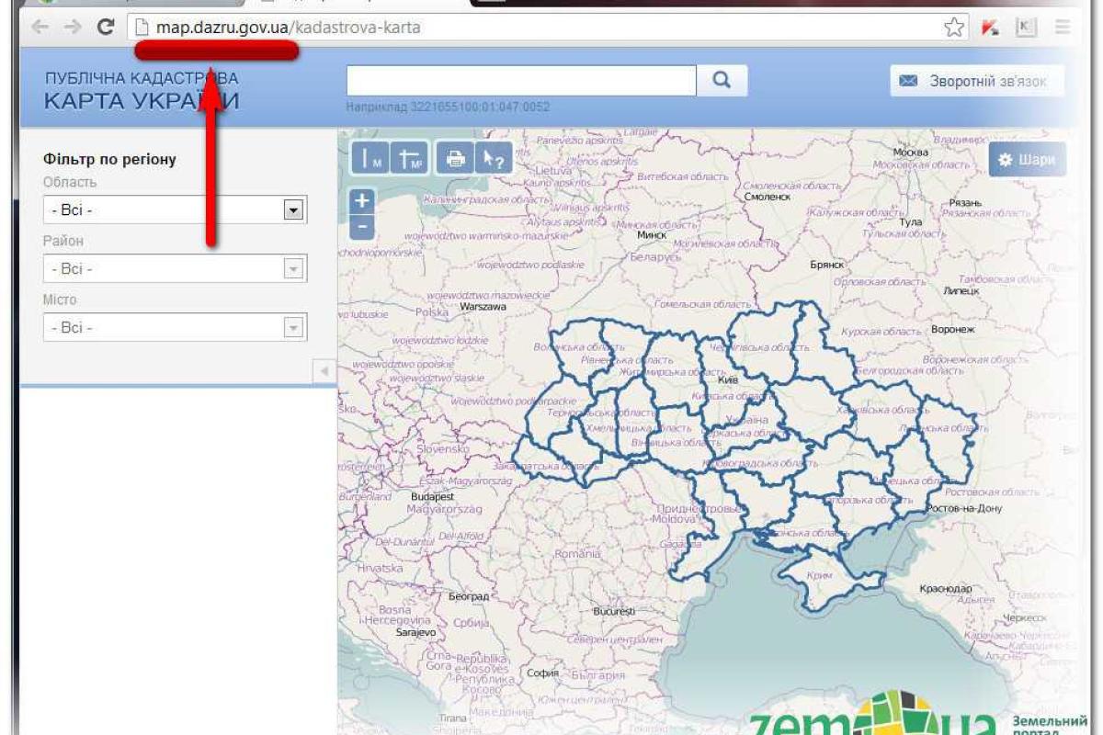
Task: Click the Kaspersky extension icon
Action: [990, 28]
